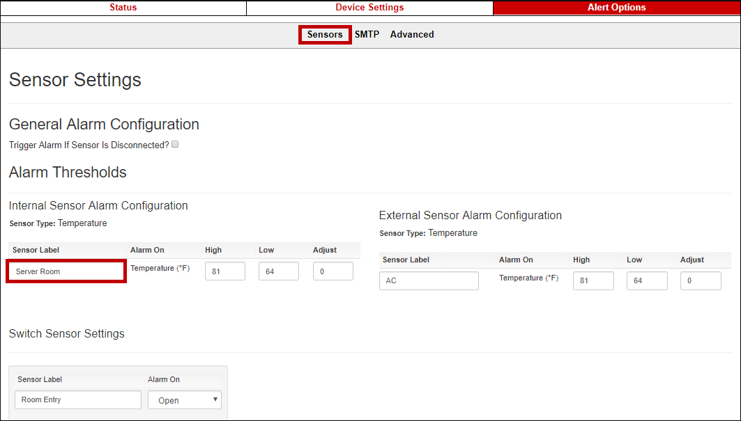Focus the internal sensor High threshold field
Screen dimensions: 741x421
pyautogui.click(x=224, y=271)
